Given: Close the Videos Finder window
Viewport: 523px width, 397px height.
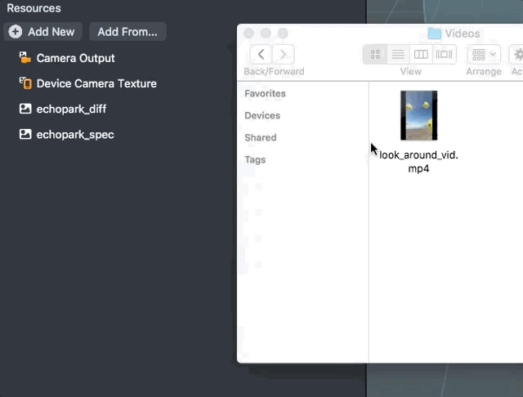Looking at the screenshot, I should [248, 33].
